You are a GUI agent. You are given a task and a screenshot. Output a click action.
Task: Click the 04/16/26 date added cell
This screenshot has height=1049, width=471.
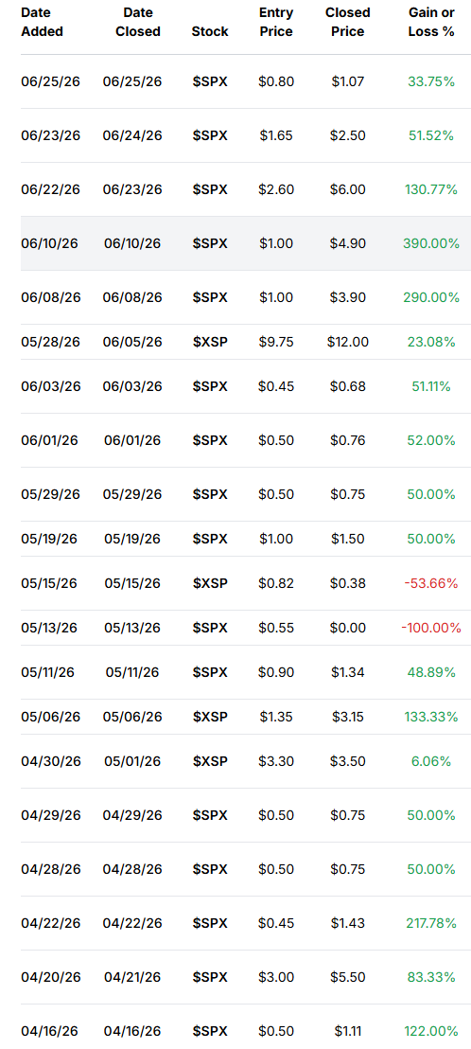50,1031
